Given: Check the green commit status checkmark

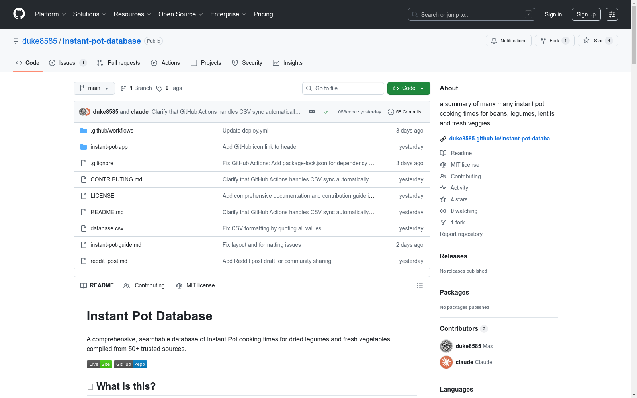Looking at the screenshot, I should [x=326, y=112].
